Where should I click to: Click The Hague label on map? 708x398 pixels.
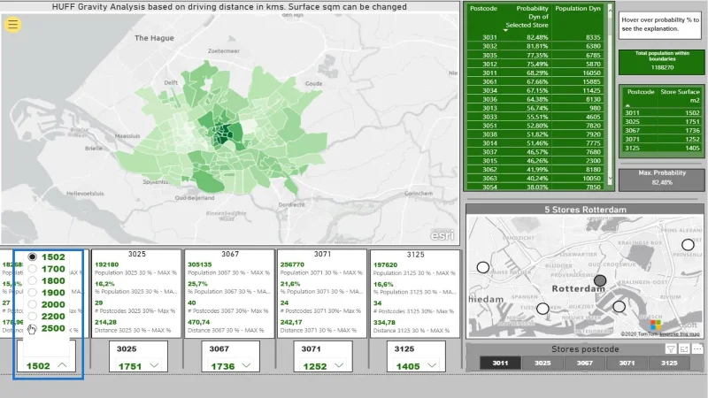click(154, 38)
